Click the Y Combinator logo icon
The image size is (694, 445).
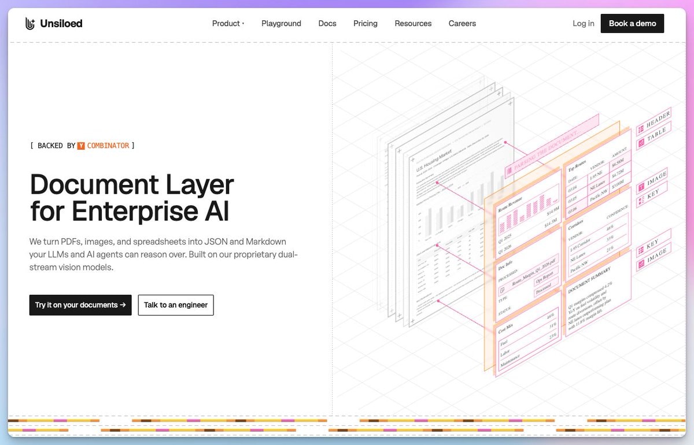81,146
